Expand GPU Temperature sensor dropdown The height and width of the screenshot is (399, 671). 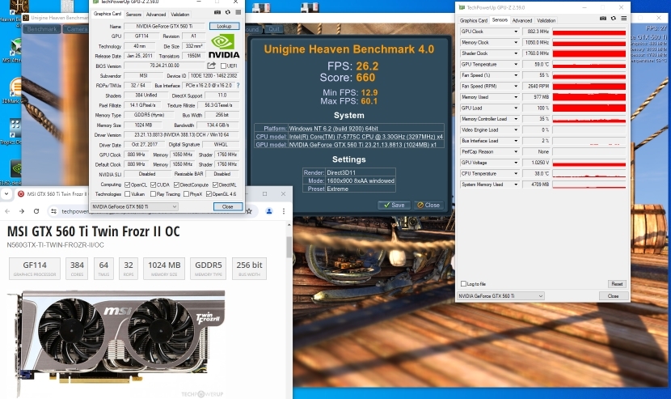(516, 64)
